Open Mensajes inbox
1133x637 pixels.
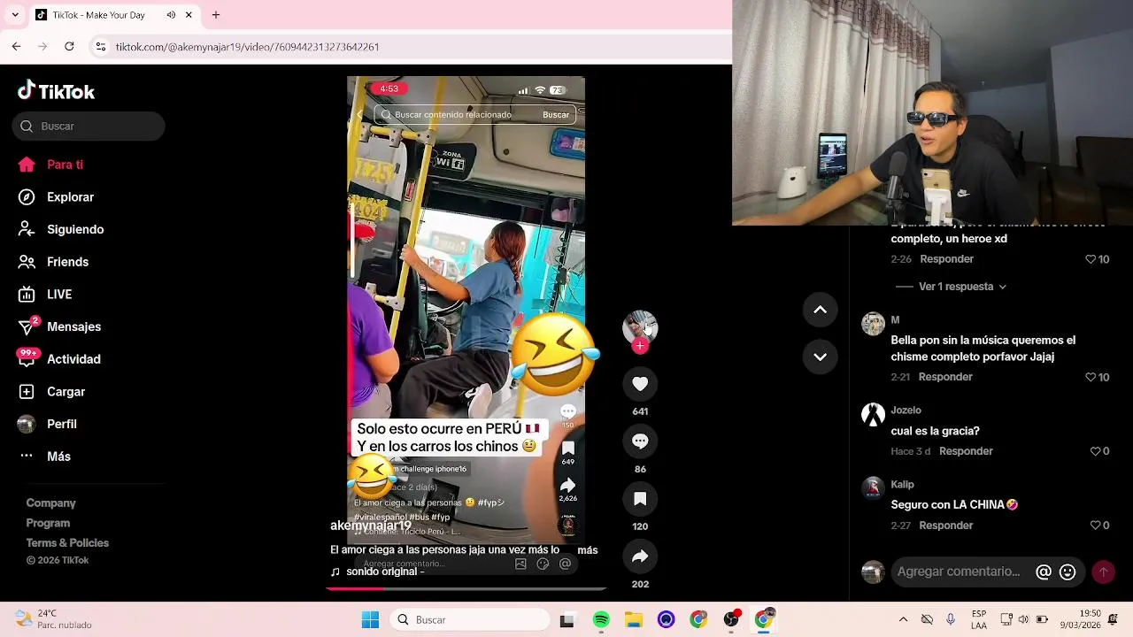point(59,326)
